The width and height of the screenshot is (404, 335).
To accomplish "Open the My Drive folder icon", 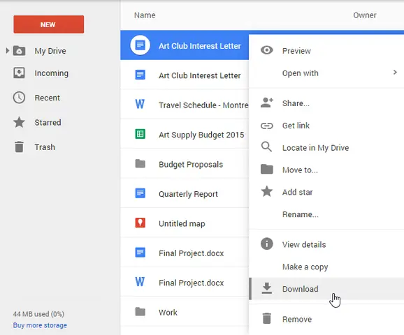I will tap(20, 51).
